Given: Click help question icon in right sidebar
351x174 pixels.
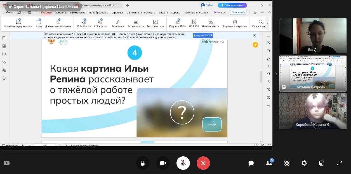Looking at the screenshot, I should [268, 90].
